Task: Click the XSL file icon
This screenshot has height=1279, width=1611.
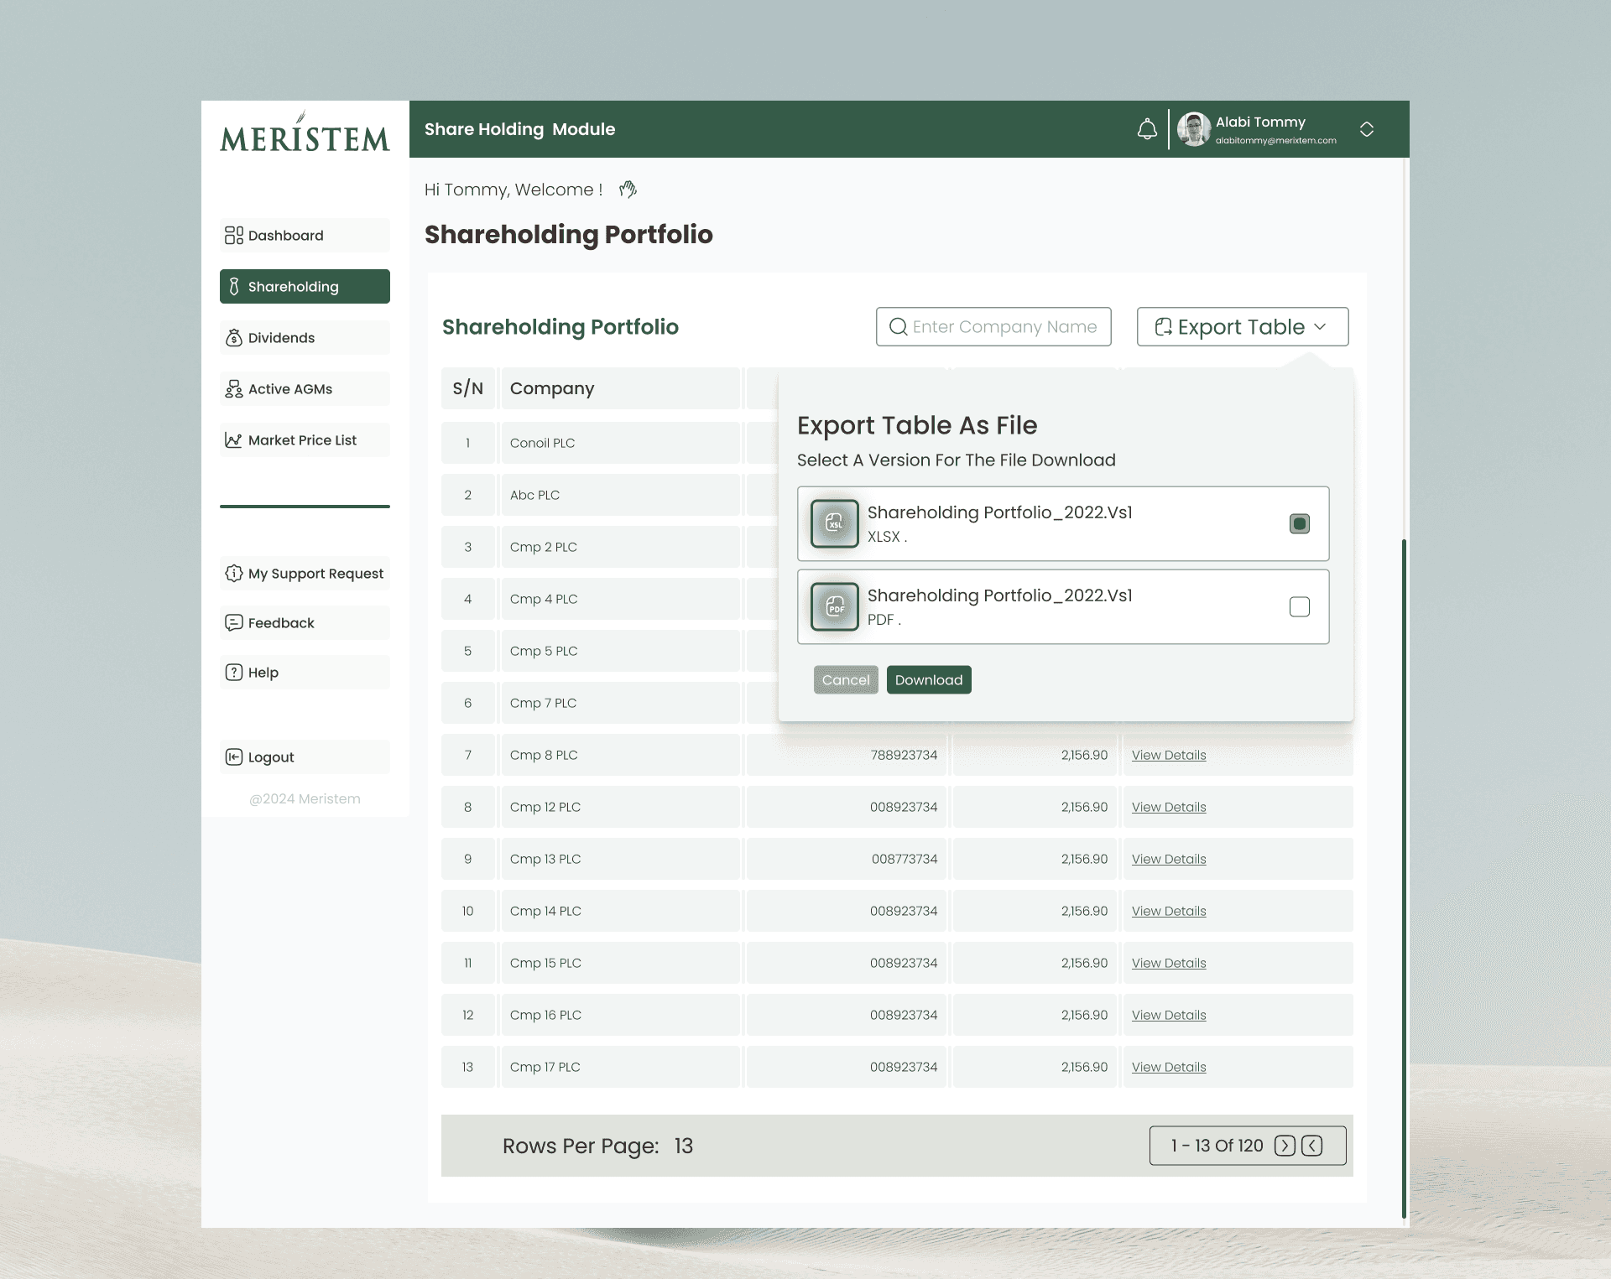Action: click(834, 523)
